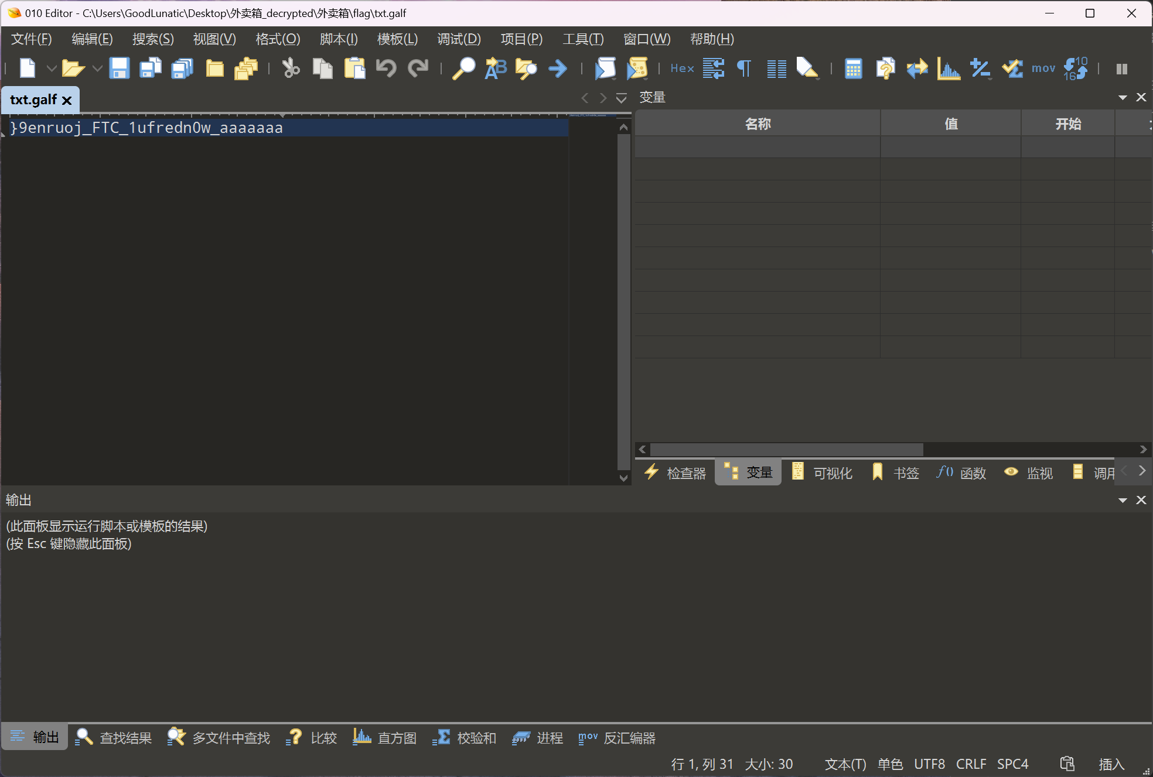Close the 输出 panel

pos(1141,500)
